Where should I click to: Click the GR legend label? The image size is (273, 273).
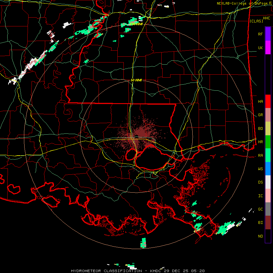(260, 115)
